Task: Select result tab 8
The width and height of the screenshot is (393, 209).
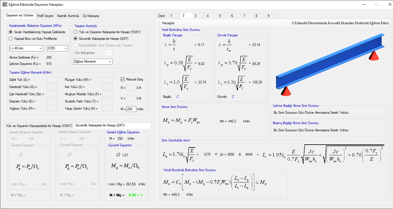Action: point(259,16)
